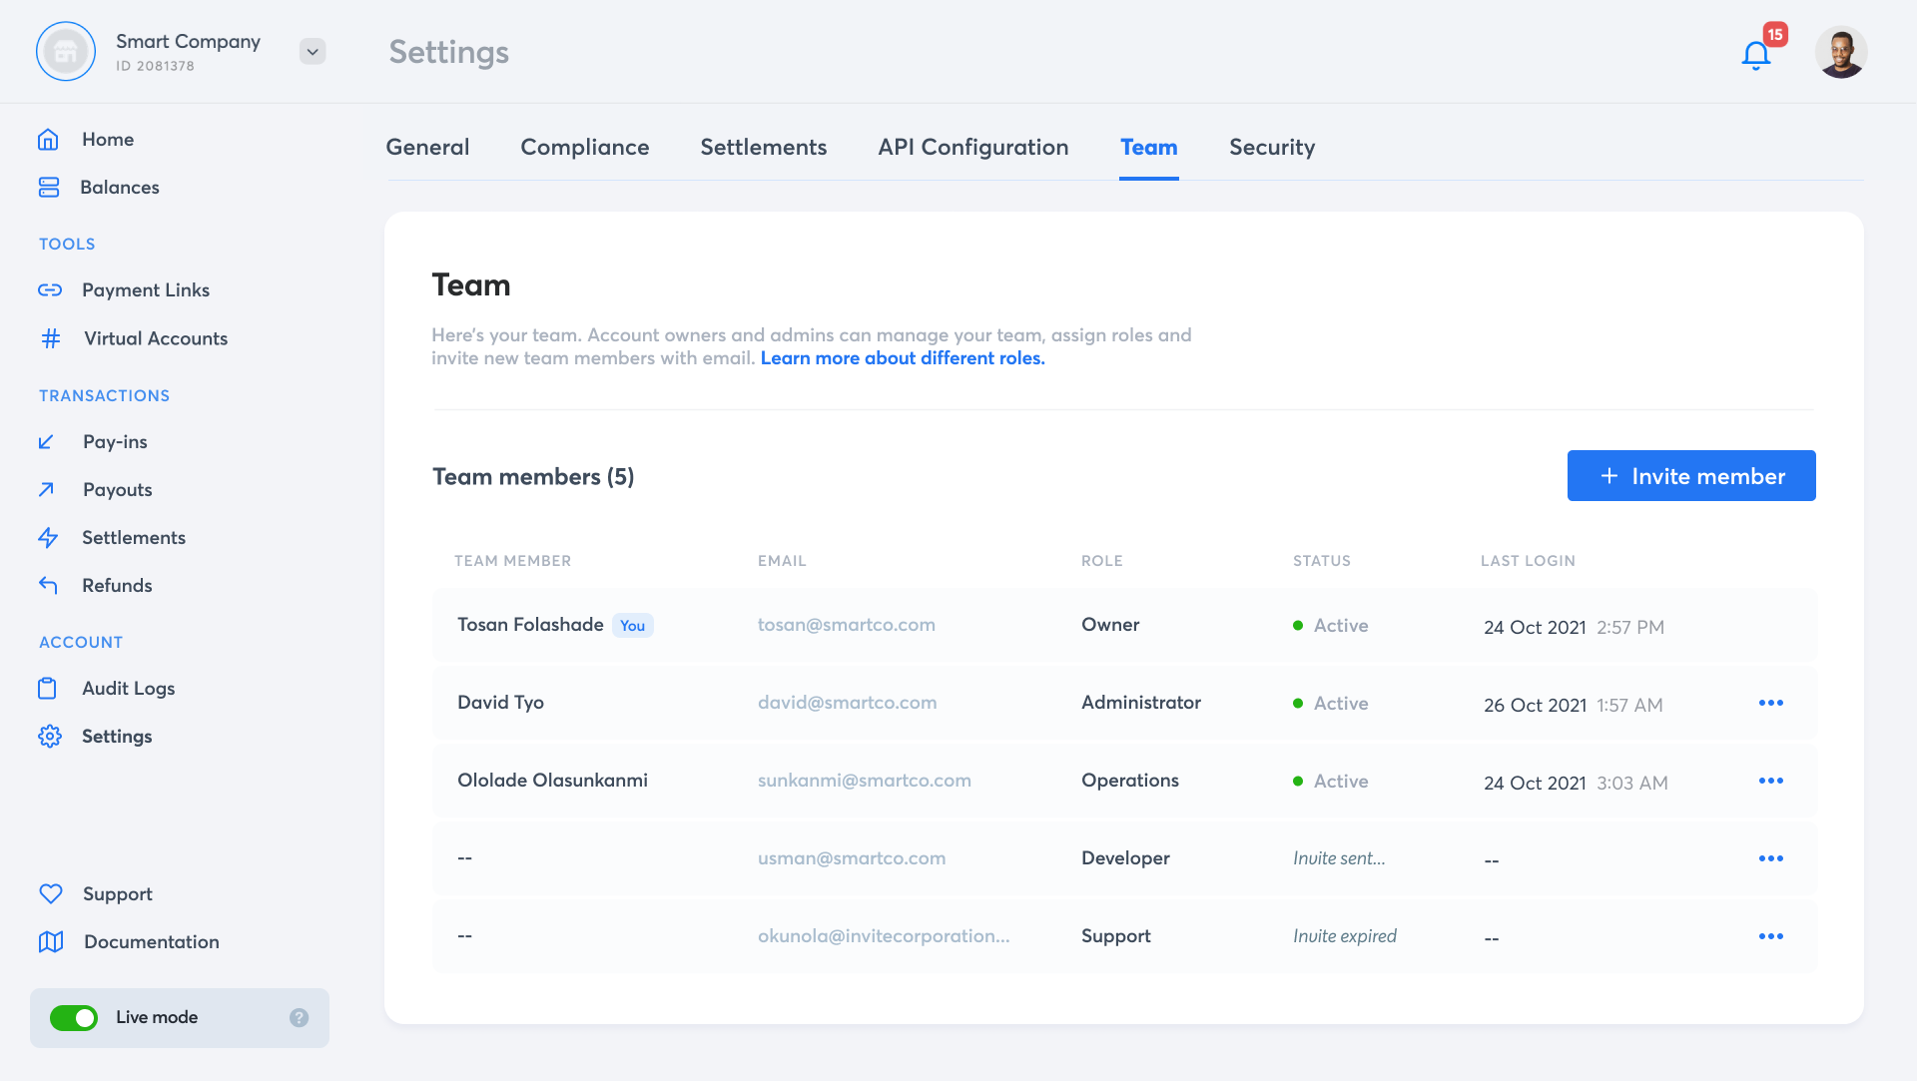
Task: Open the user profile avatar
Action: pyautogui.click(x=1840, y=53)
